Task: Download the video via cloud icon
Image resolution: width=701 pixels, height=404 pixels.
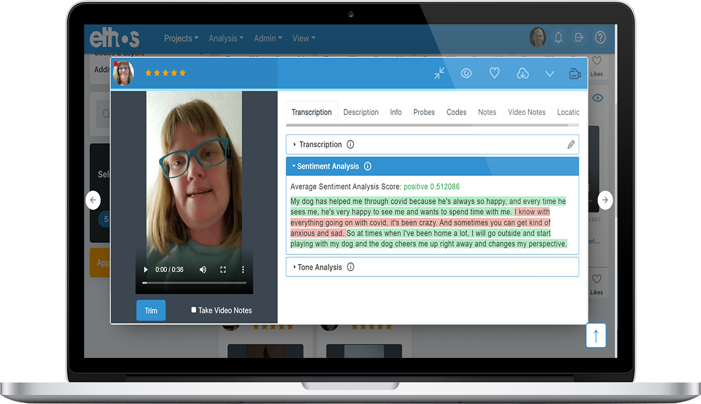Action: [522, 73]
